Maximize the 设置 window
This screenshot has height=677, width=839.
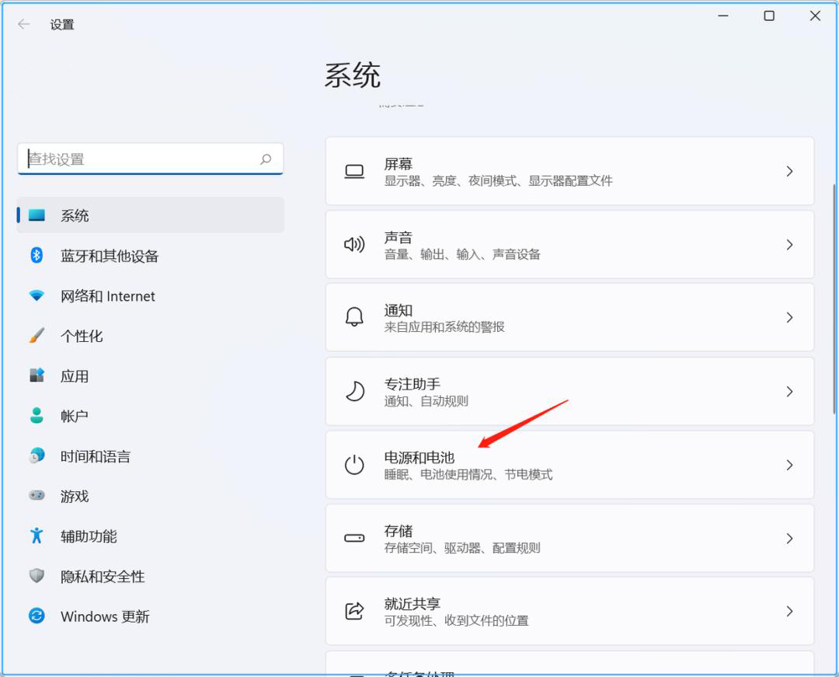click(769, 16)
